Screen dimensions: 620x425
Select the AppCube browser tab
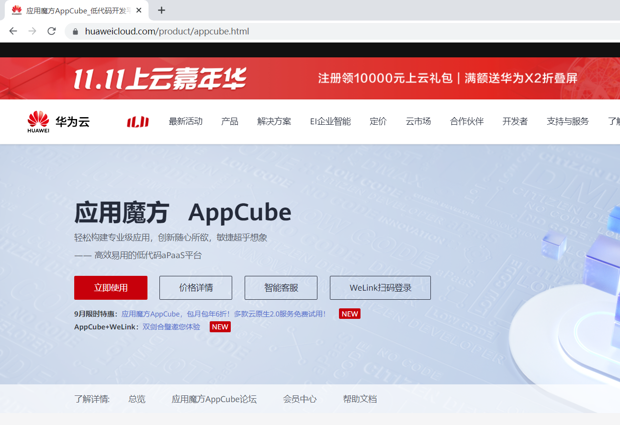77,10
